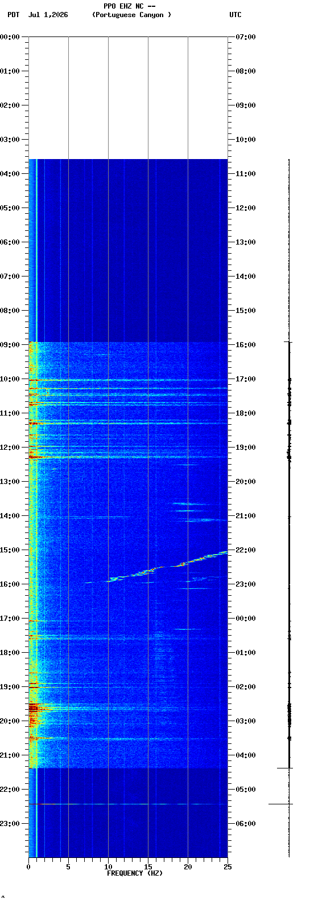Click the thin horizontal event line near 22:25 PDT
The width and height of the screenshot is (314, 903).
(128, 804)
